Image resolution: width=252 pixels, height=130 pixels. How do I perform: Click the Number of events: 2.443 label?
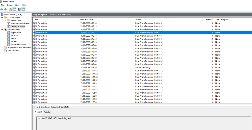pos(60,15)
